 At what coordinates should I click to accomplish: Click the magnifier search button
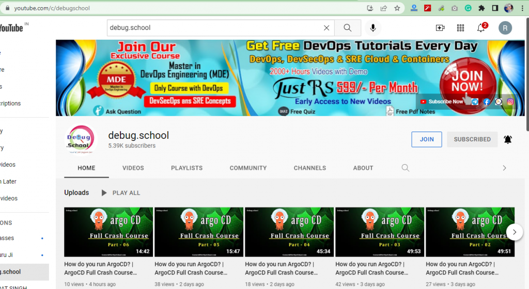pyautogui.click(x=348, y=28)
